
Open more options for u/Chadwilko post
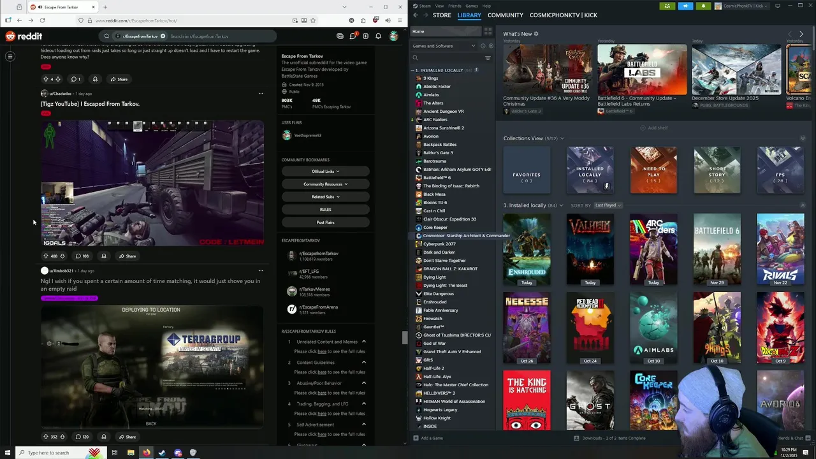pos(261,93)
